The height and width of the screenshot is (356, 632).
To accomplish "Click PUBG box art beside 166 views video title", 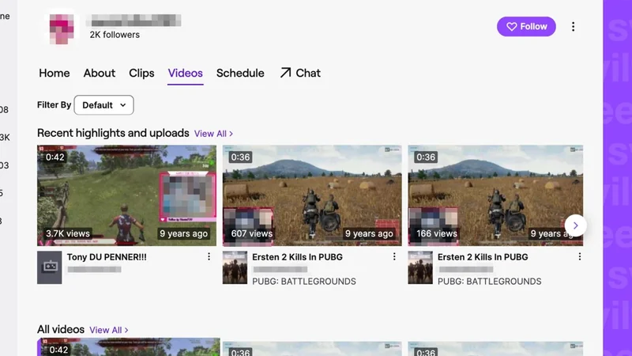I will click(420, 267).
